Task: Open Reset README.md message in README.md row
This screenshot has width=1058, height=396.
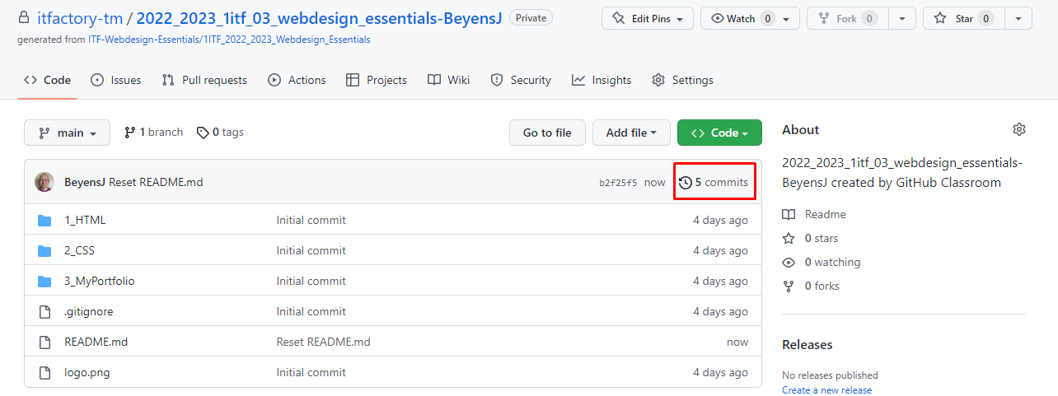Action: point(323,342)
